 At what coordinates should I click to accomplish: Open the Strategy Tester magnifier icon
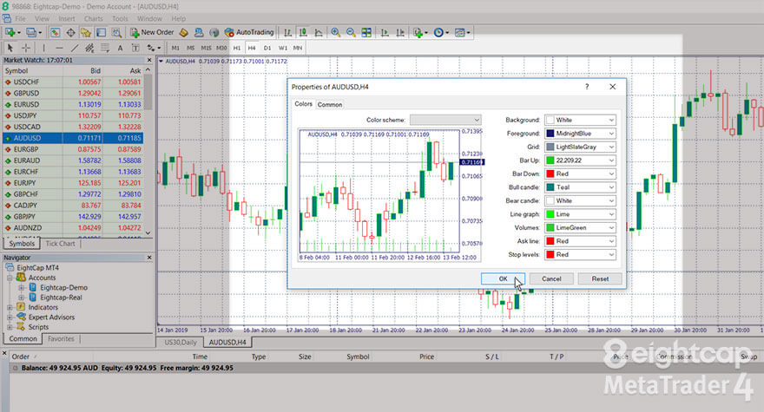[x=116, y=32]
